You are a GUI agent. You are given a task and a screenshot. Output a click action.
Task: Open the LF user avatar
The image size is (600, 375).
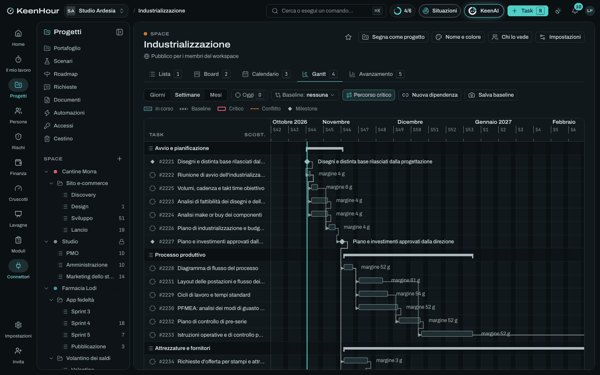[590, 11]
